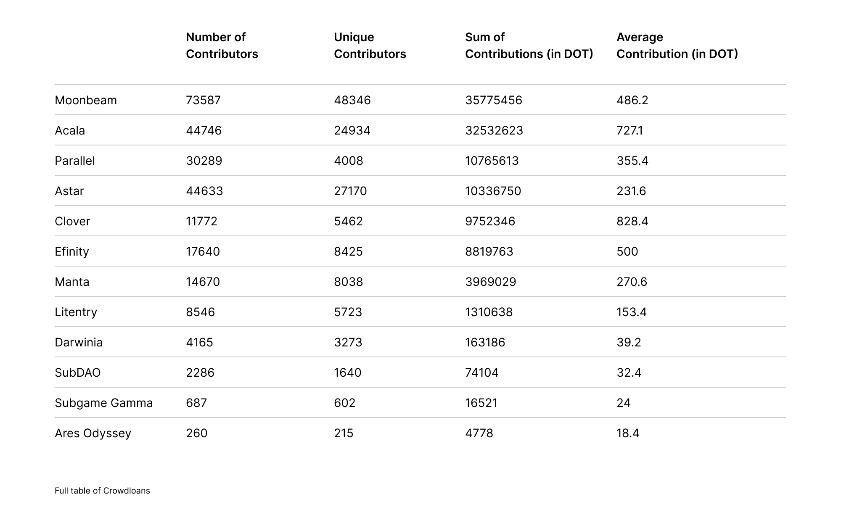The width and height of the screenshot is (841, 523).
Task: Select the SubDAO row label
Action: [x=78, y=372]
